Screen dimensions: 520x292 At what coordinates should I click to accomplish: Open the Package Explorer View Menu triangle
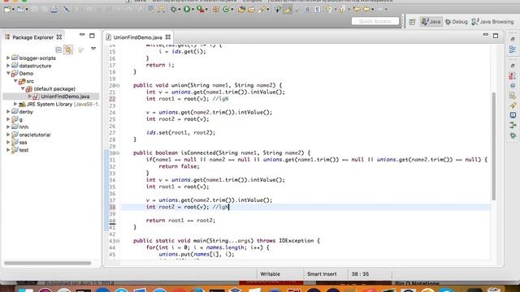click(93, 49)
